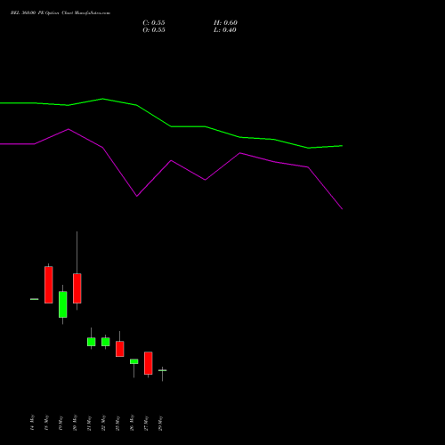Select the 29 May date label
Image resolution: width=445 pixels, height=445 pixels.
[x=160, y=423]
